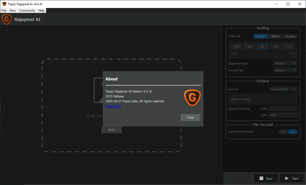Screen dimensions: 306x185
Task: Click the Output Filename label
Action: (x=239, y=109)
